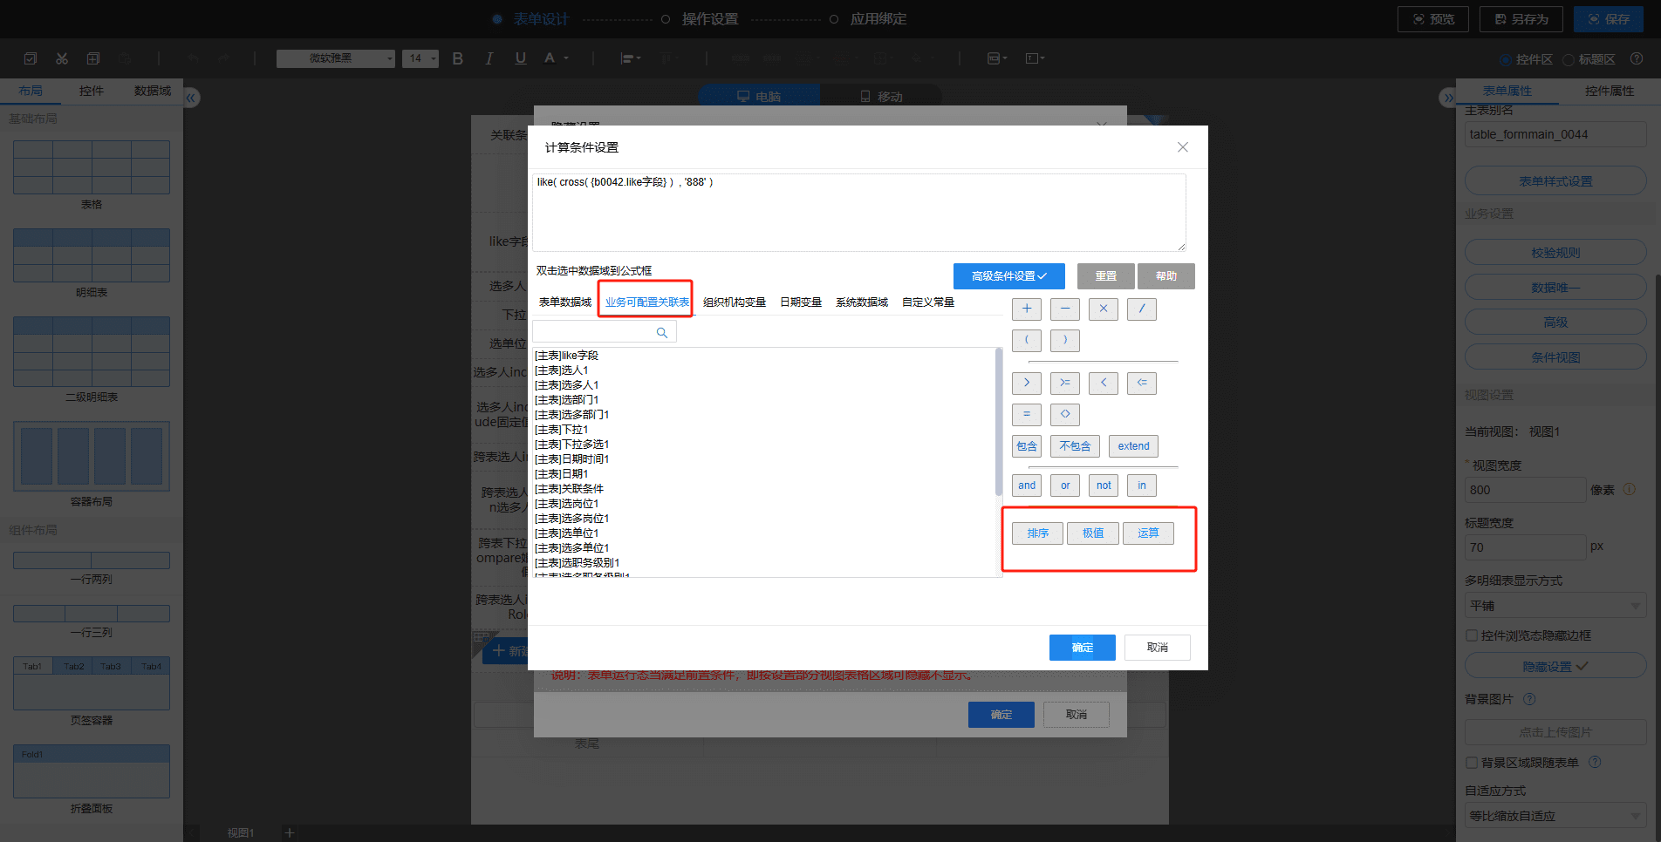The image size is (1661, 842).
Task: Click the minus operator button
Action: coord(1065,309)
